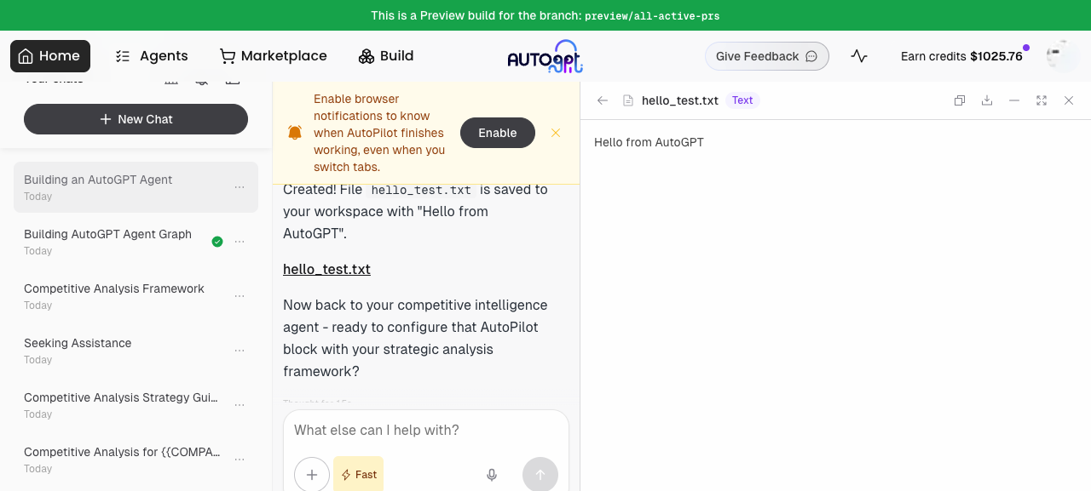The width and height of the screenshot is (1091, 491).
Task: Open the hello_test.txt link in chat
Action: (x=326, y=269)
